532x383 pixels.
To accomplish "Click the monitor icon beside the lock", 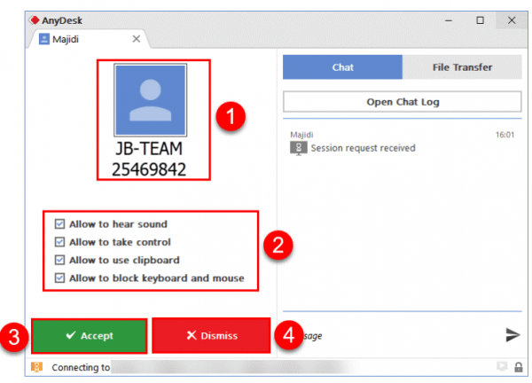I will tap(502, 366).
